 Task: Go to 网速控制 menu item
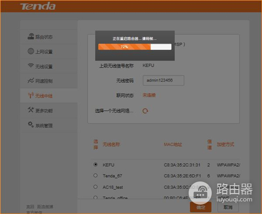[x=44, y=81]
